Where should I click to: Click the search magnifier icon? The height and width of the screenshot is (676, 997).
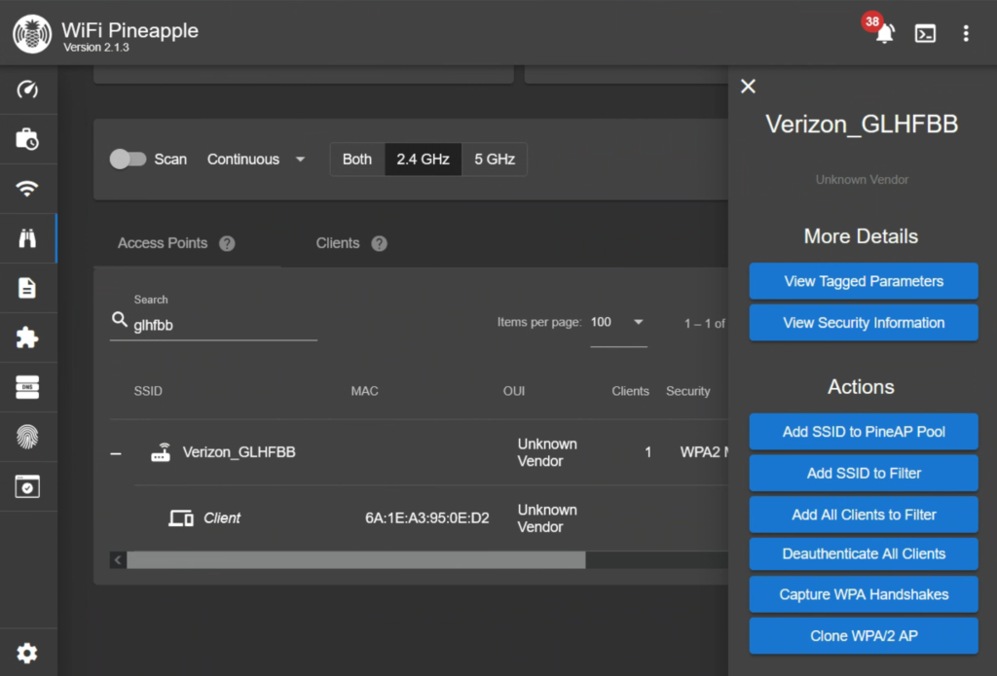120,319
